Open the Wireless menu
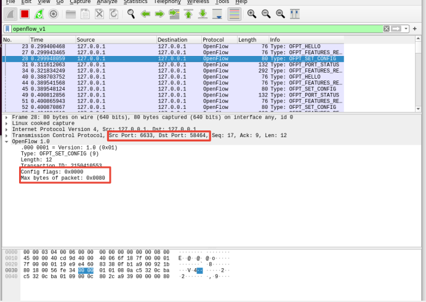The width and height of the screenshot is (426, 302). click(198, 2)
